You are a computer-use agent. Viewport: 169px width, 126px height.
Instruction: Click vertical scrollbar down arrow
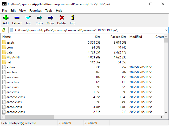coord(166,113)
